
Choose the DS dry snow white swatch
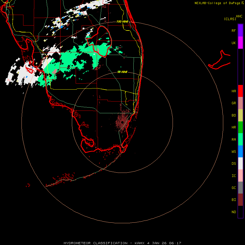(x=240, y=163)
